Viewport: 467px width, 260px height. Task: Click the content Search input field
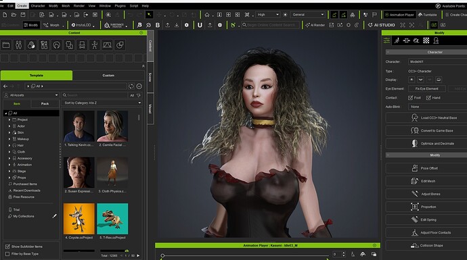pyautogui.click(x=95, y=95)
